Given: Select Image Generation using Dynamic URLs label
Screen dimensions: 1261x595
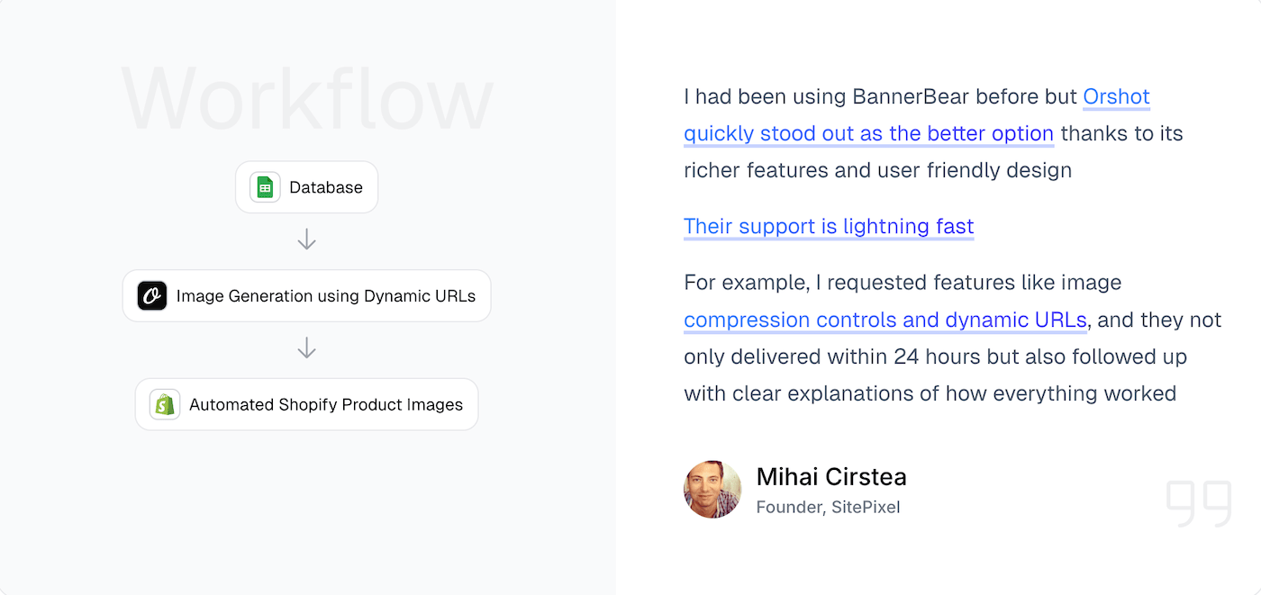Looking at the screenshot, I should point(326,296).
